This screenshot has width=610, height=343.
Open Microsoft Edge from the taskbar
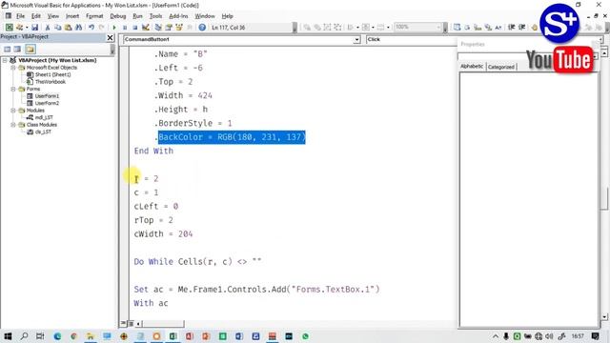tap(57, 336)
